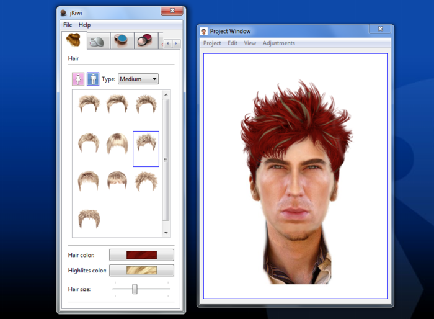The image size is (434, 319).
Task: Open the hair Type dropdown showing Medium
Action: [138, 79]
